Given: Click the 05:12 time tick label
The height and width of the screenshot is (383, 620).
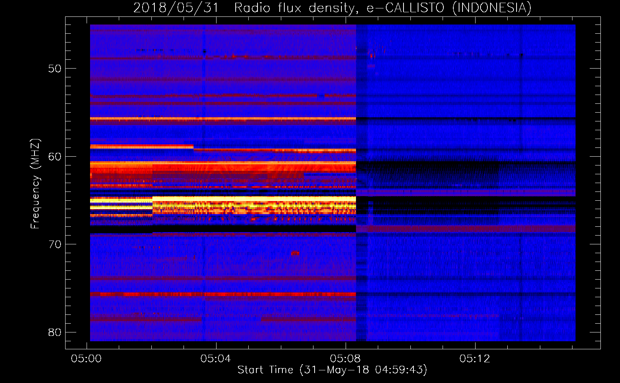Looking at the screenshot, I should click(x=475, y=358).
